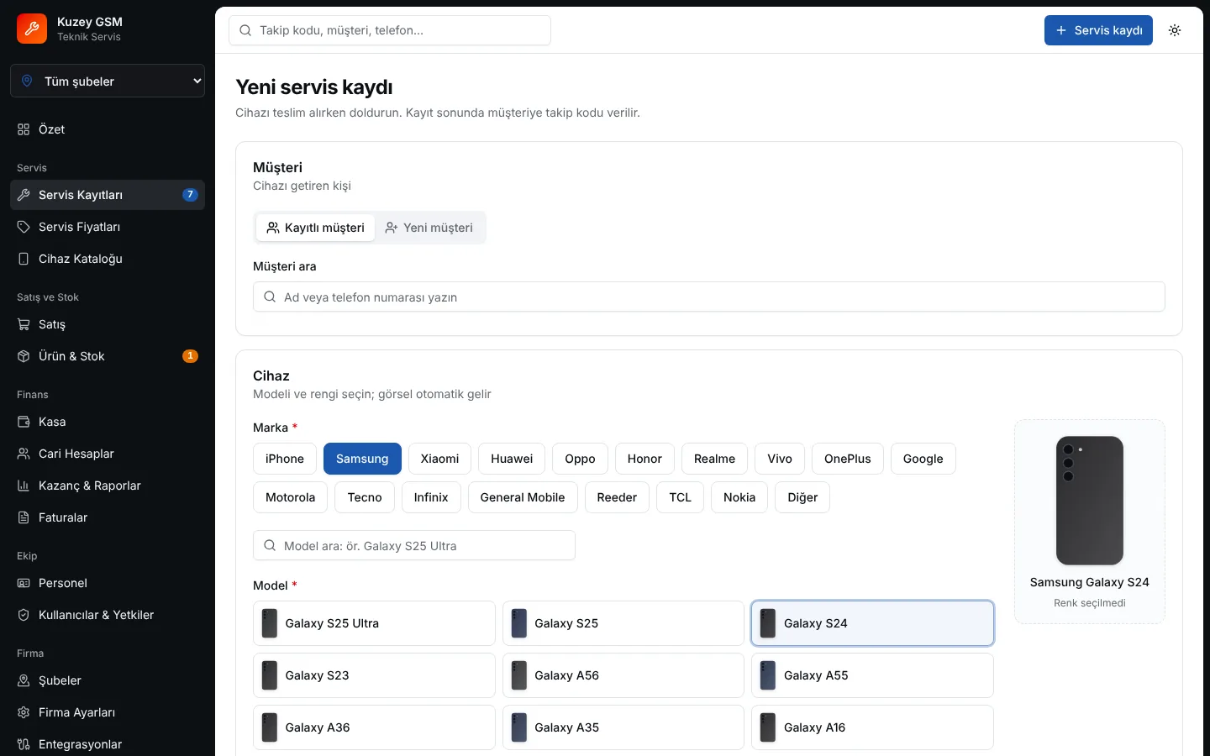
Task: Select Galaxy S25 Ultra model
Action: point(374,623)
